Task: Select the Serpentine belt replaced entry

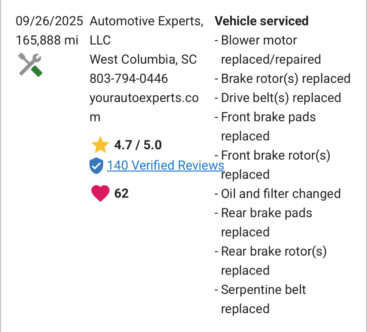Action: tap(263, 299)
